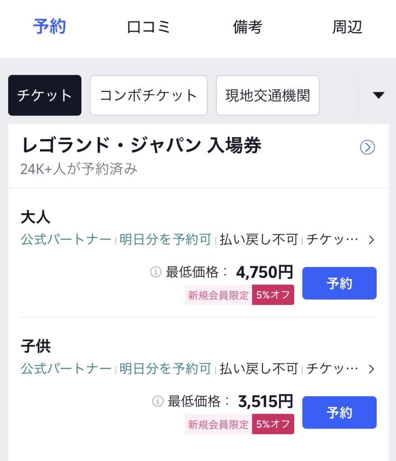Choose the コンボチケット filter chip
This screenshot has height=461, width=396.
(x=148, y=95)
